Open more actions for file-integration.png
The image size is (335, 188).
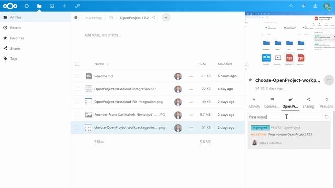(x=191, y=102)
